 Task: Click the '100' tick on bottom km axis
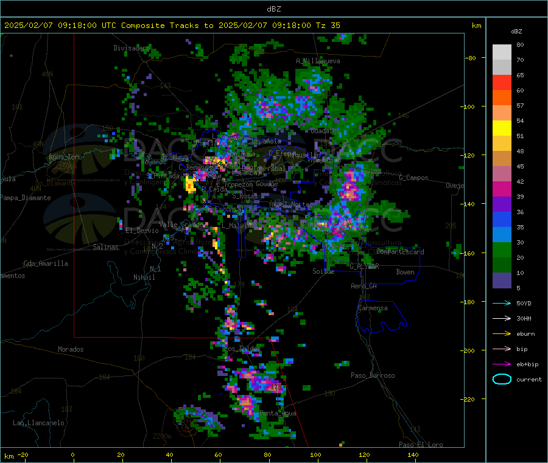(x=315, y=455)
